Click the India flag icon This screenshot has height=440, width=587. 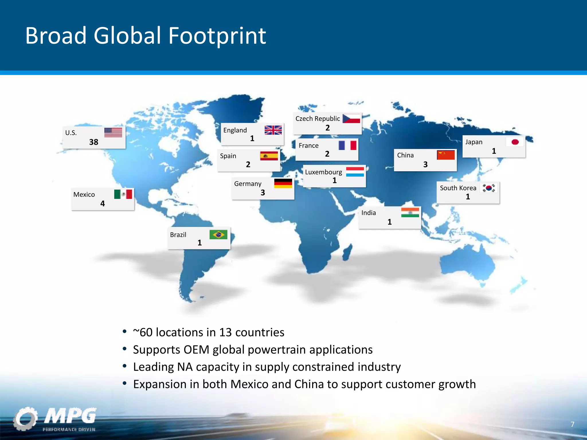(x=410, y=213)
